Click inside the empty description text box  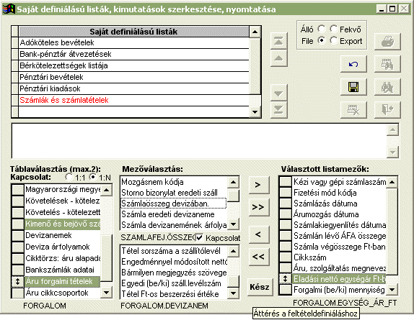[x=198, y=141]
